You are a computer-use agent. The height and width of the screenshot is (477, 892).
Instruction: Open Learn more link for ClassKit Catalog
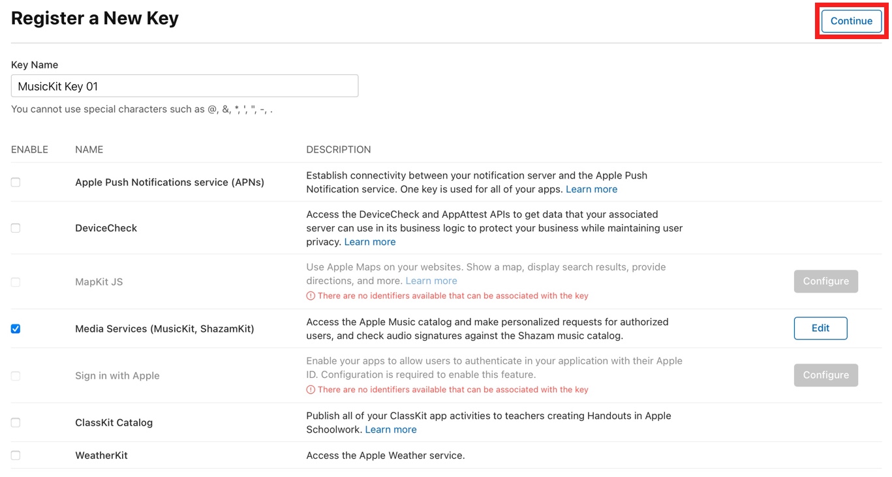[x=391, y=429]
